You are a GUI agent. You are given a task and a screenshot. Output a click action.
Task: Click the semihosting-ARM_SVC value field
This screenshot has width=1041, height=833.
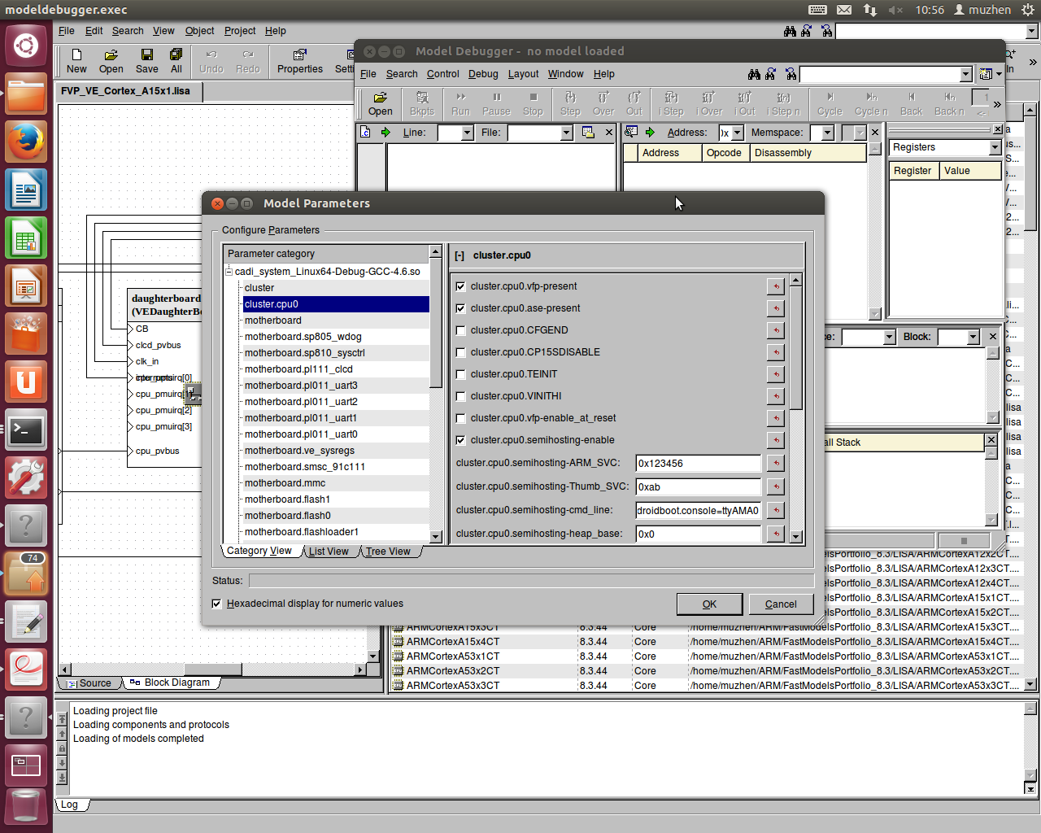tap(698, 464)
